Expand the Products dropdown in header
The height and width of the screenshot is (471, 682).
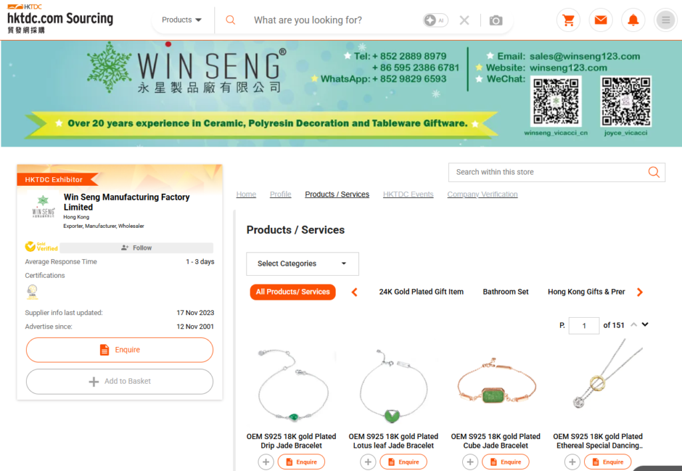click(182, 20)
